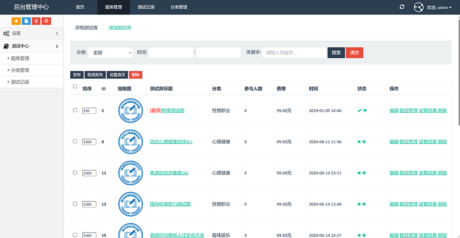Open thumbnail of 焦虑症自评量表SAS row
Viewport: 460px width, 238px height.
coord(131,173)
